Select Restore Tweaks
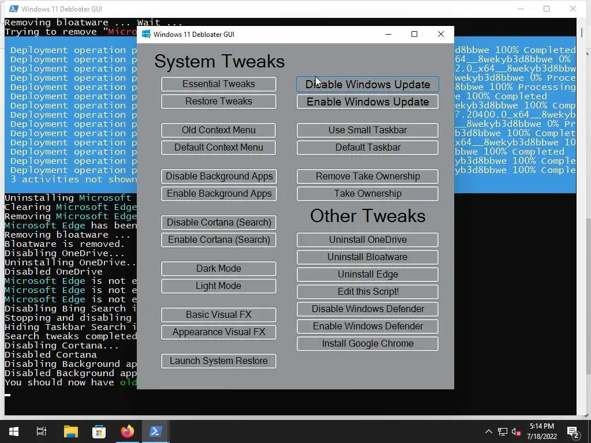The image size is (591, 443). click(219, 102)
